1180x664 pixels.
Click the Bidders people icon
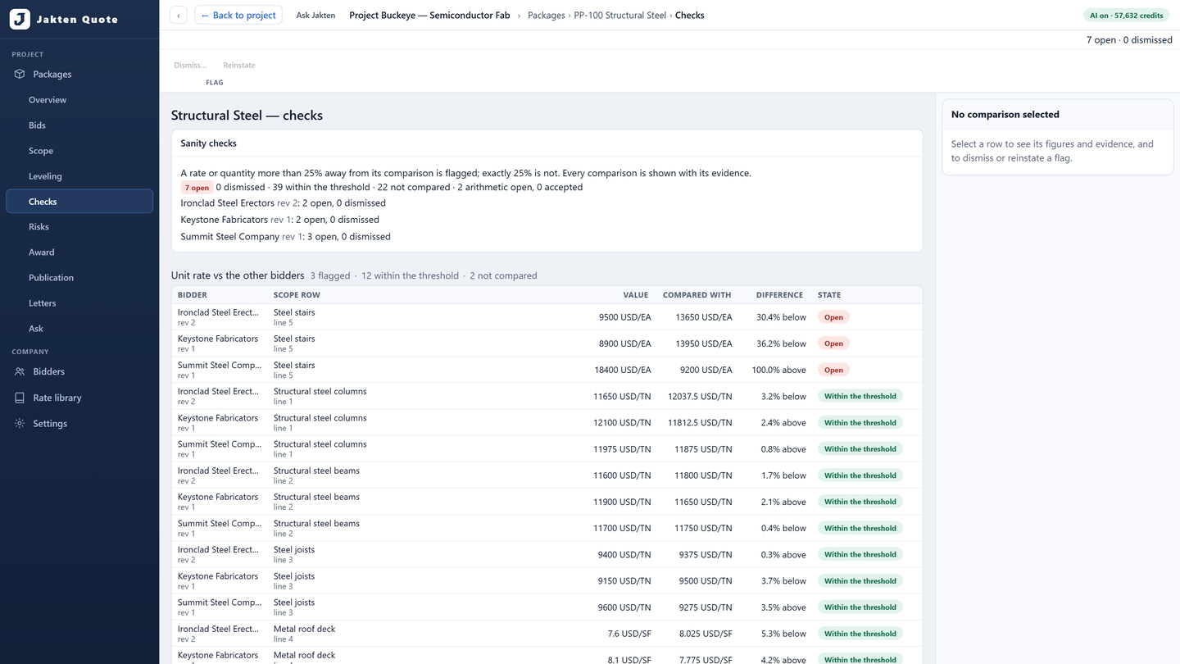click(x=20, y=371)
